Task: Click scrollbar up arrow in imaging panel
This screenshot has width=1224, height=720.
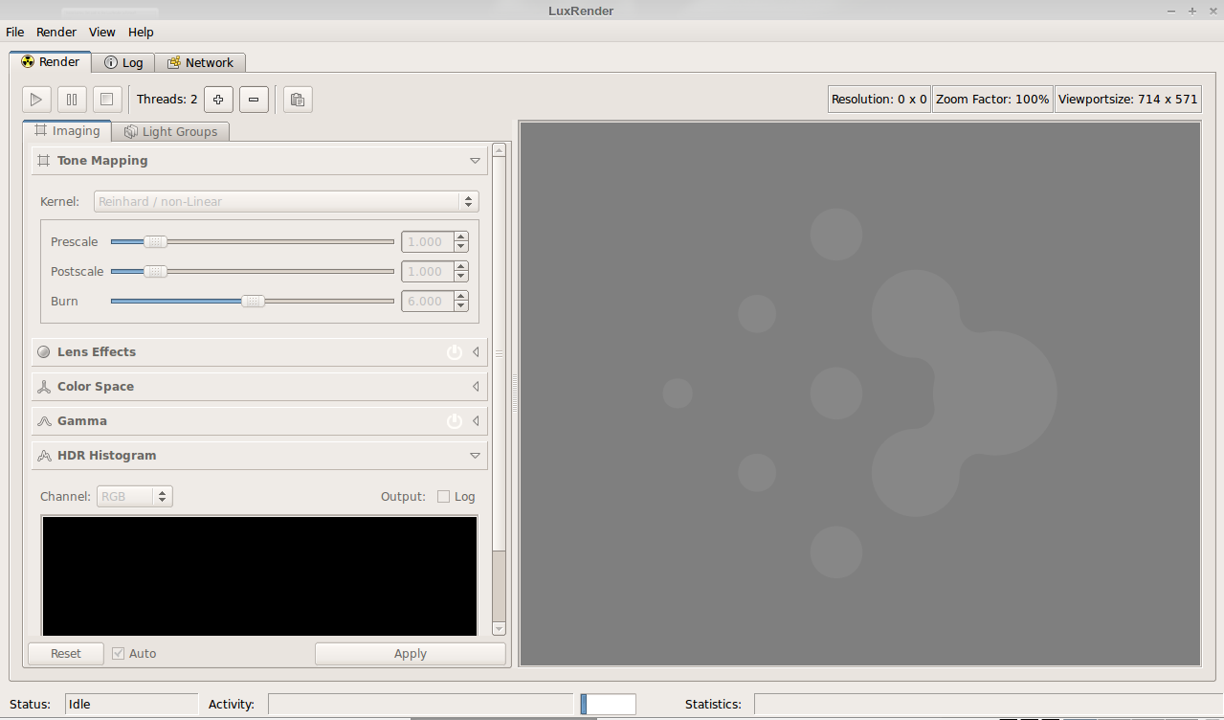Action: 499,149
